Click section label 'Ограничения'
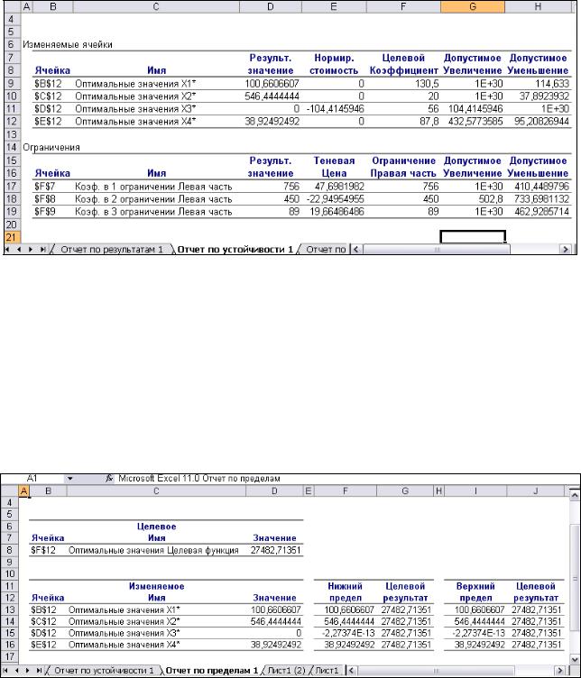The width and height of the screenshot is (581, 678). point(51,148)
